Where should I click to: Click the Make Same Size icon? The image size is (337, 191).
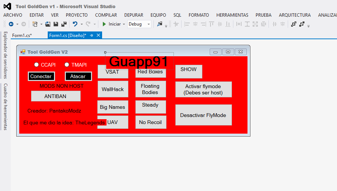tap(255, 24)
